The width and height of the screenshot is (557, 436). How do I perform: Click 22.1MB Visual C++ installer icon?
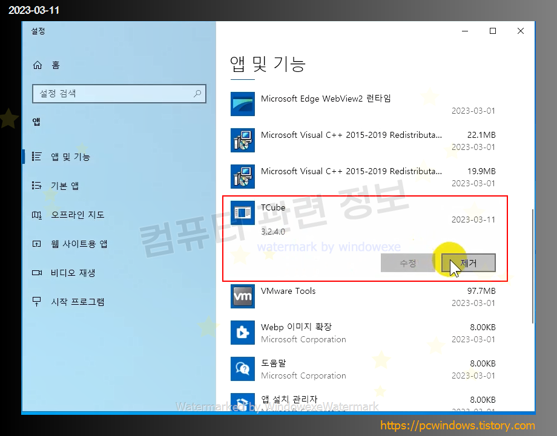(243, 140)
